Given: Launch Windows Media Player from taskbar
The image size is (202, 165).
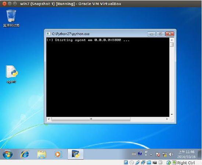Looking at the screenshot, I should click(x=58, y=154).
